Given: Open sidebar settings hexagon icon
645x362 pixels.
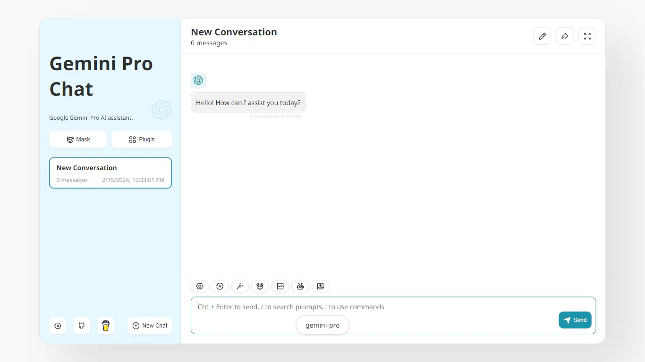Looking at the screenshot, I should point(58,326).
